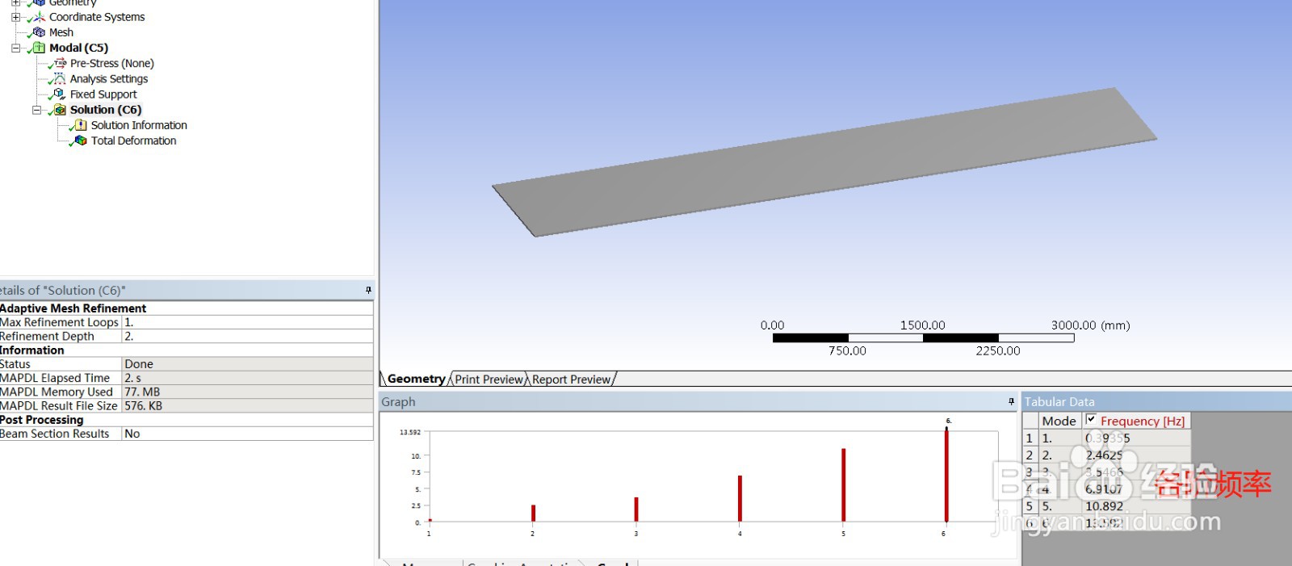The height and width of the screenshot is (566, 1292).
Task: Open the Print Preview tab
Action: (x=489, y=379)
